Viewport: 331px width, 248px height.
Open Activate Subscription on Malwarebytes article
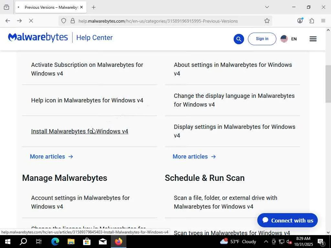tap(87, 69)
